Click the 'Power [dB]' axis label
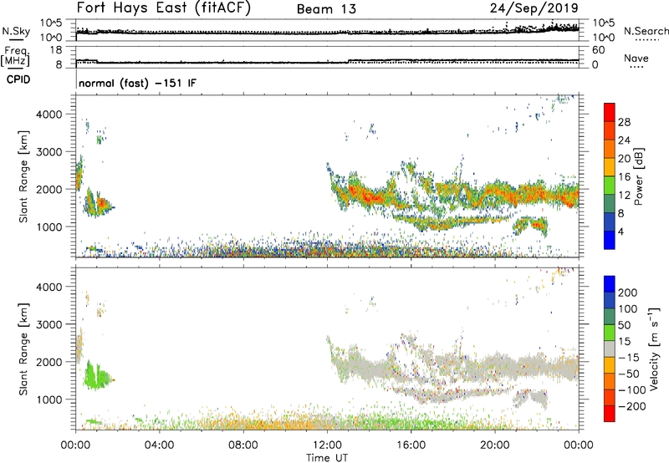 tap(639, 176)
